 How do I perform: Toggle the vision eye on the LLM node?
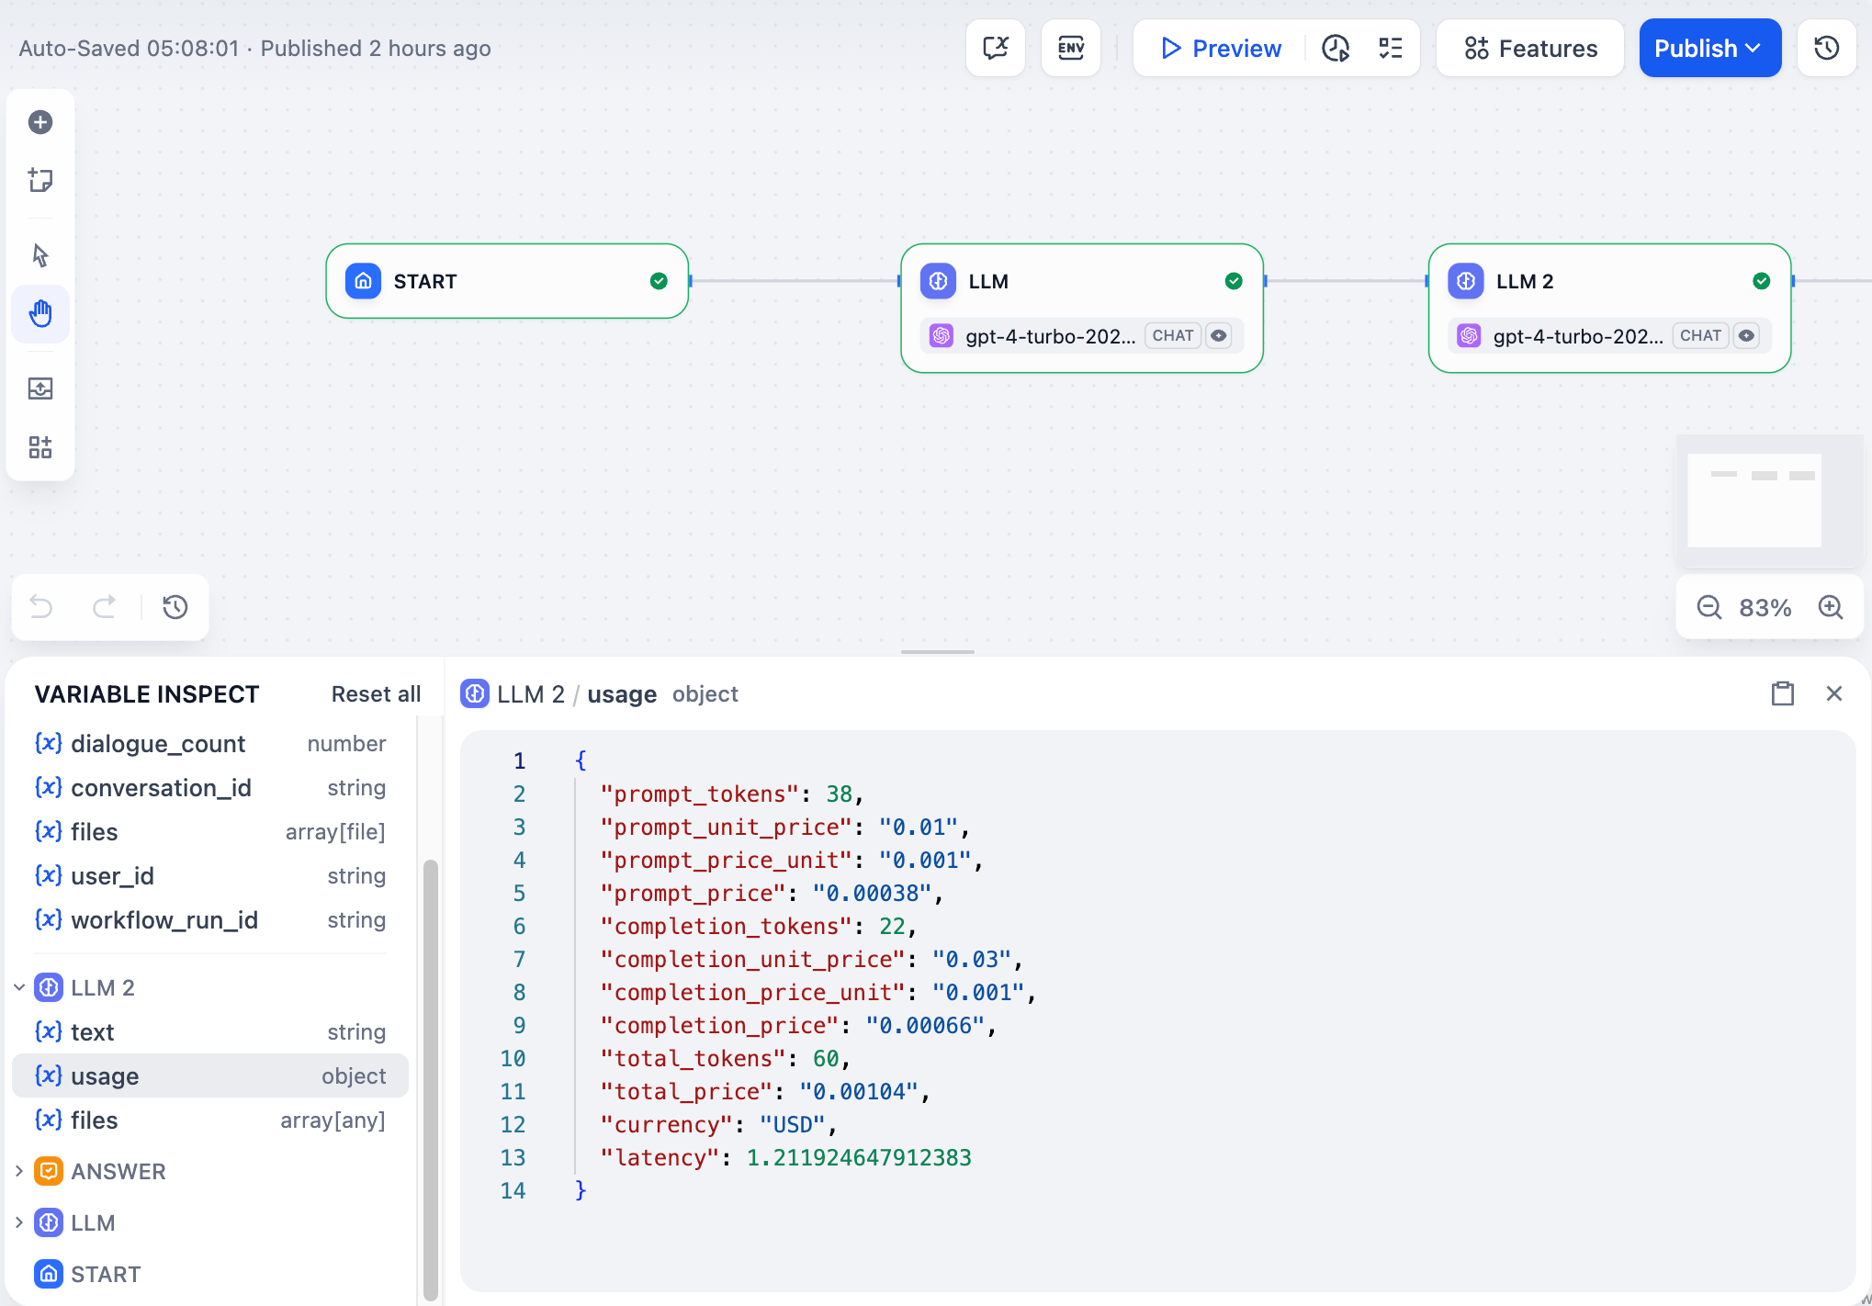[x=1219, y=336]
